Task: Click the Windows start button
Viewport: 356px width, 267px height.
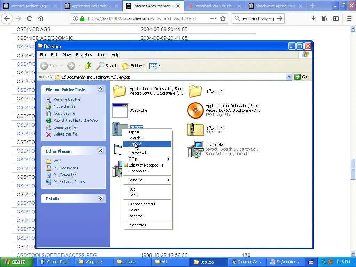Action: click(x=16, y=262)
